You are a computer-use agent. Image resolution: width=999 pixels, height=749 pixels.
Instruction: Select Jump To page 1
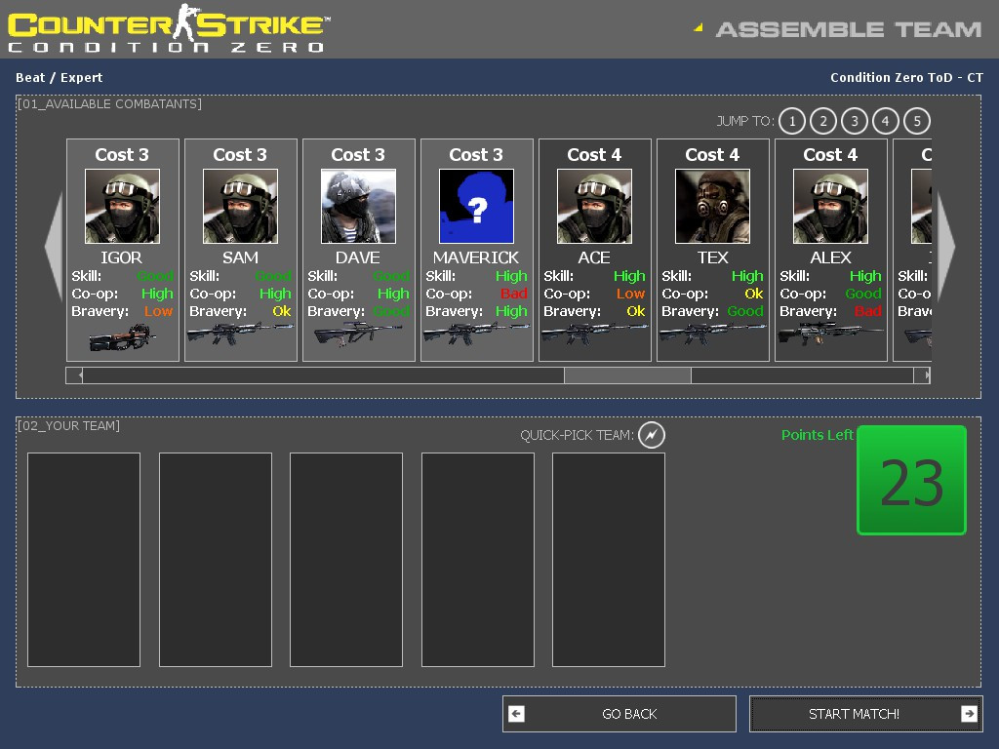[792, 121]
